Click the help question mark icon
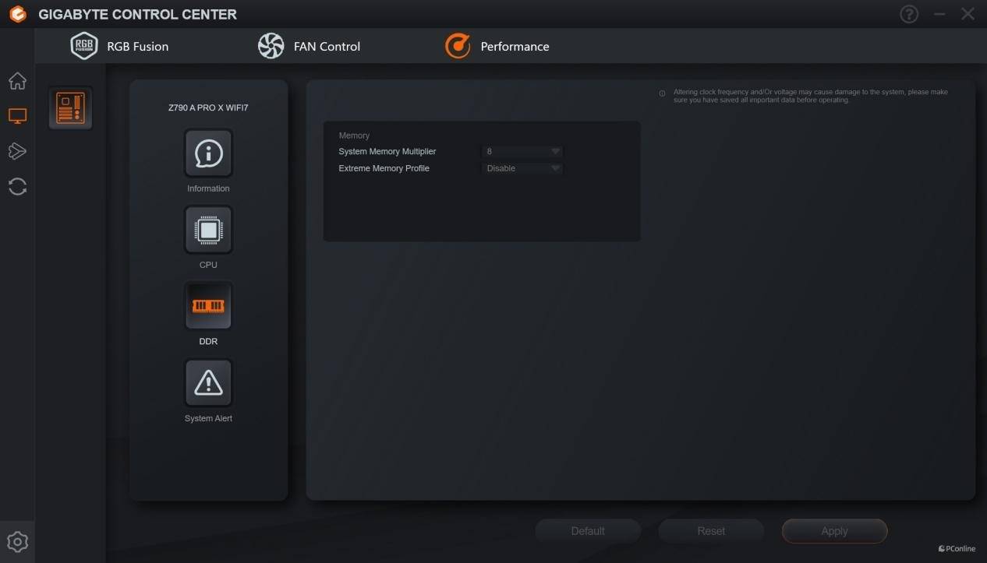 coord(909,14)
